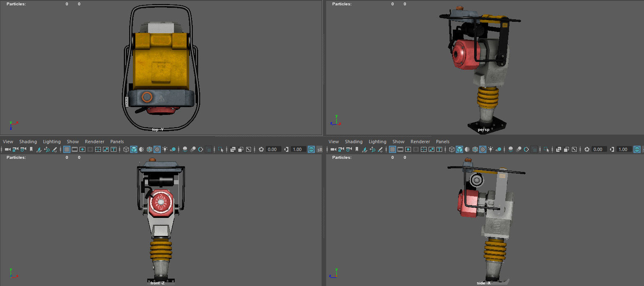This screenshot has height=286, width=644.
Task: Open Camera Attributes icon in front view toolbar
Action: [x=23, y=149]
